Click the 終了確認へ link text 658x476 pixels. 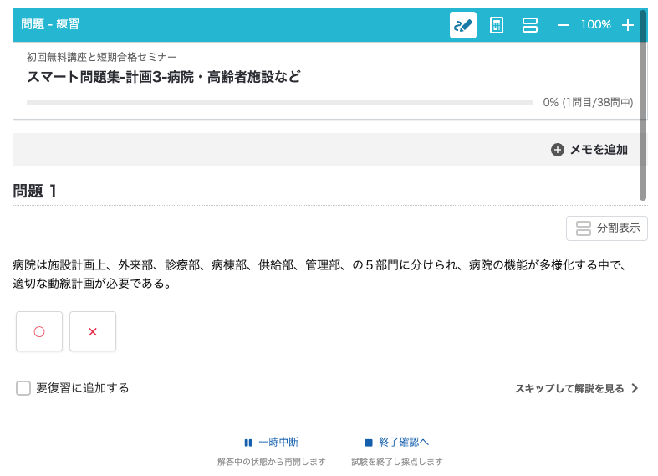(404, 442)
